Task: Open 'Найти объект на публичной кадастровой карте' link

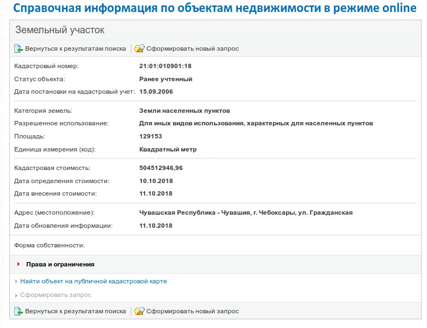Action: pyautogui.click(x=93, y=282)
